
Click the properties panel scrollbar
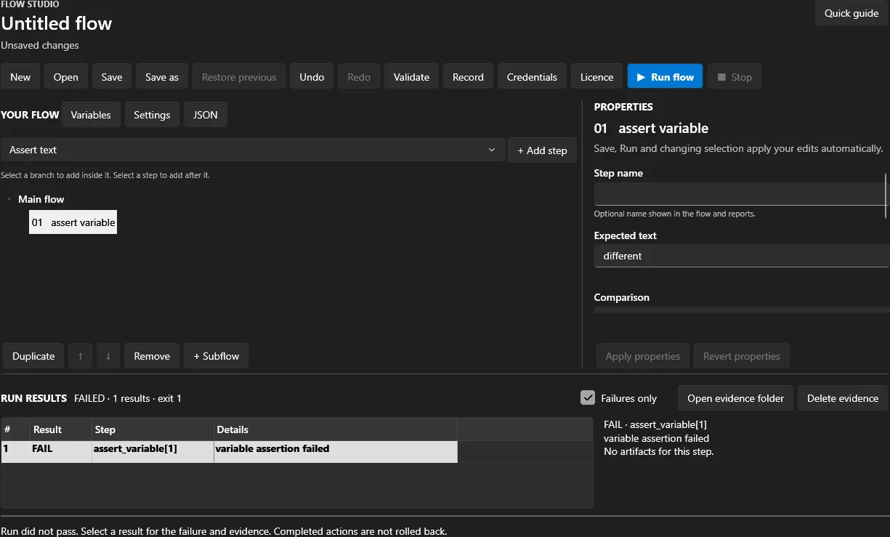pyautogui.click(x=886, y=196)
